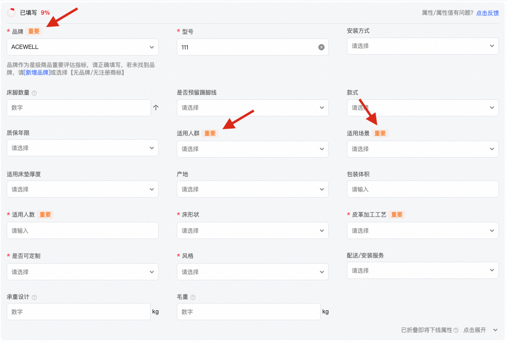Click the help icon next to 承重设计
The height and width of the screenshot is (343, 507).
tap(34, 297)
